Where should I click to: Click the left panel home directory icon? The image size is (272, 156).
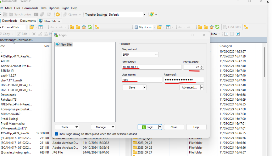84,27
